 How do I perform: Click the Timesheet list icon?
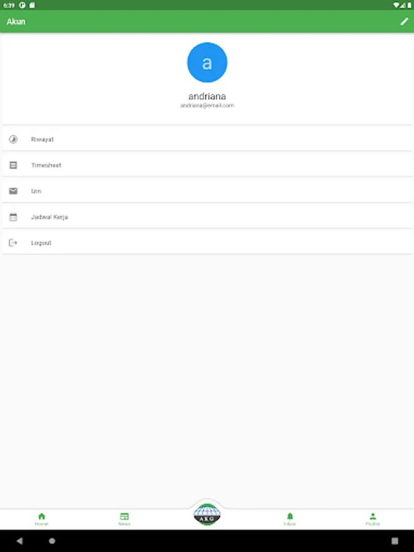tap(13, 165)
